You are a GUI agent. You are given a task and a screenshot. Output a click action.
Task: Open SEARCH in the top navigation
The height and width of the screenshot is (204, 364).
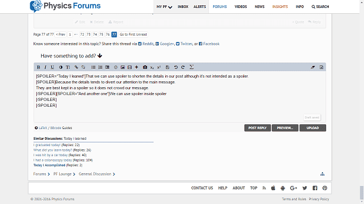[320, 7]
